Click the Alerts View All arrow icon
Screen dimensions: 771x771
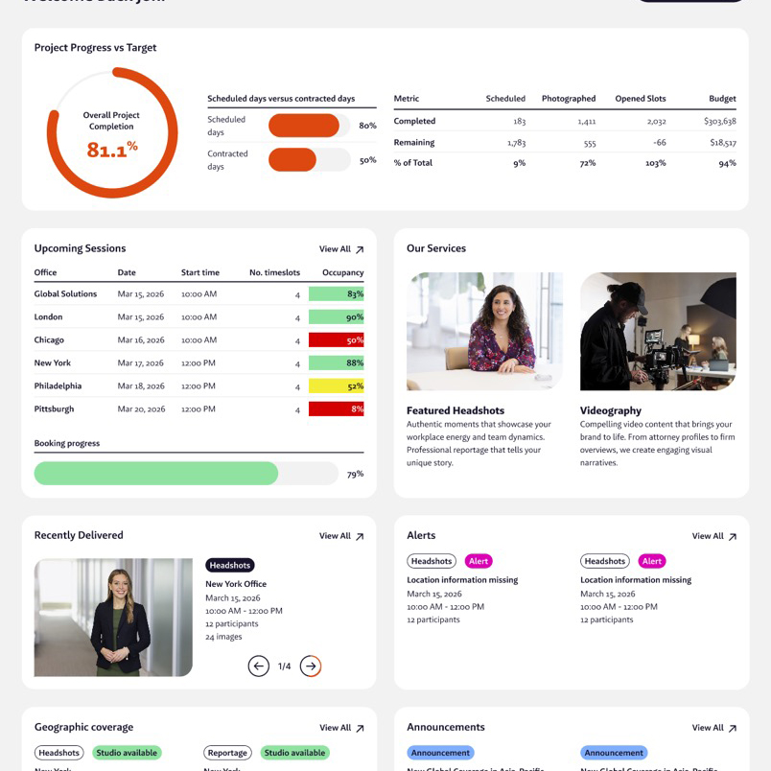point(733,537)
